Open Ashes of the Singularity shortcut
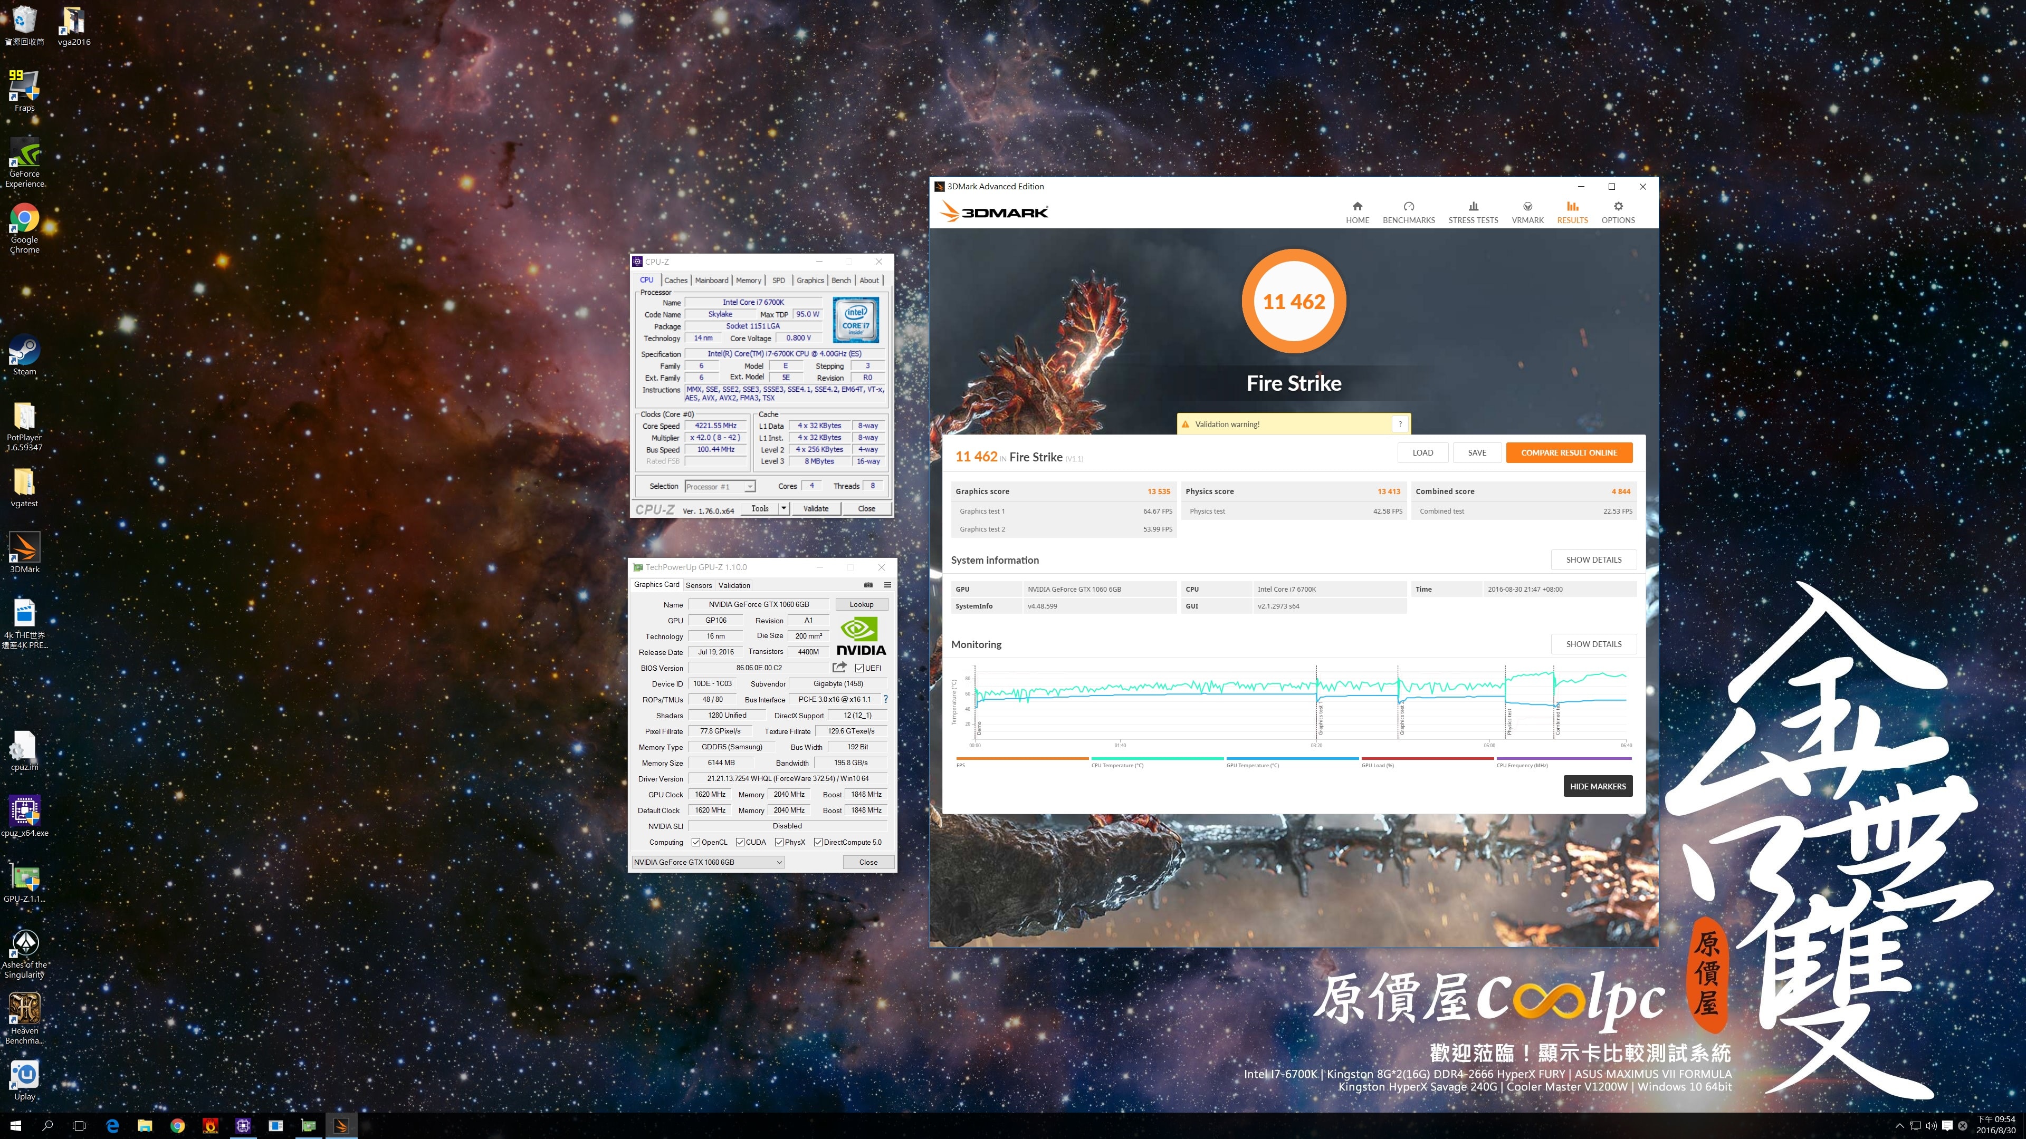The height and width of the screenshot is (1139, 2026). (24, 953)
